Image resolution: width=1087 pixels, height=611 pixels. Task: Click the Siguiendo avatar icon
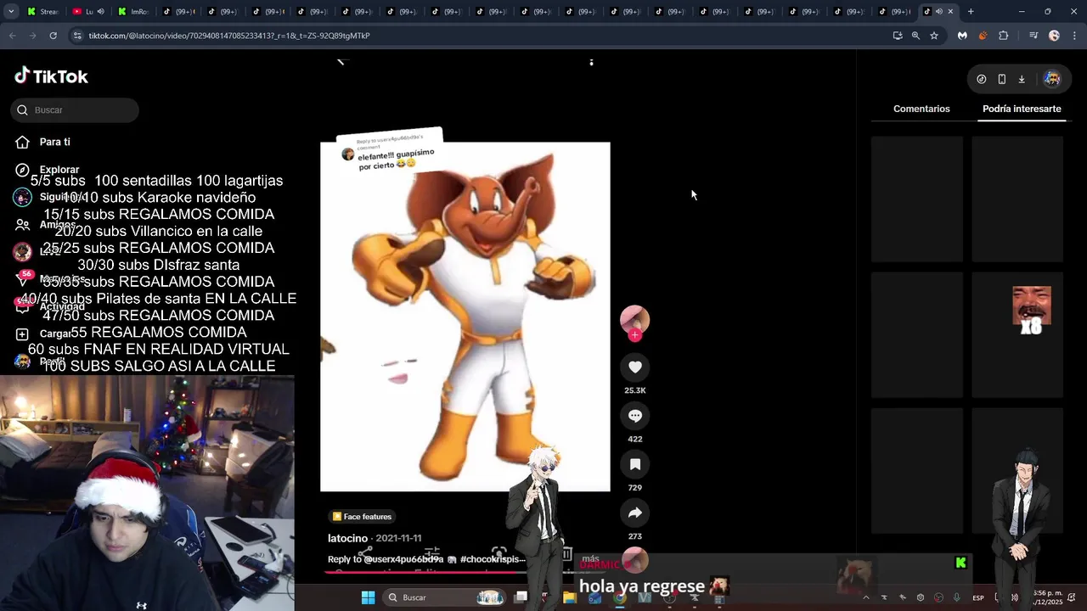tap(23, 197)
